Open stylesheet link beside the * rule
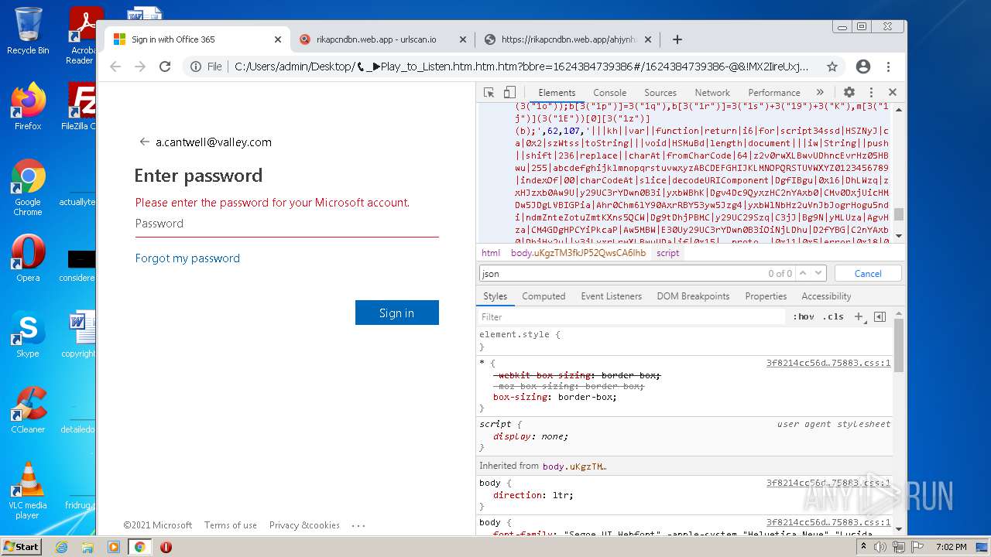 (828, 363)
